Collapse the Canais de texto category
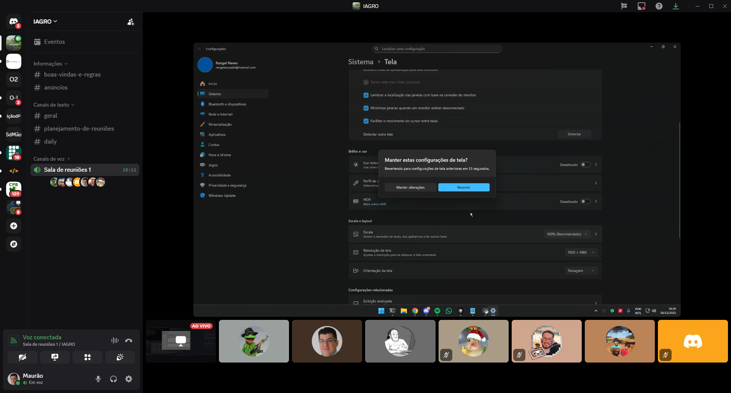 click(x=54, y=105)
